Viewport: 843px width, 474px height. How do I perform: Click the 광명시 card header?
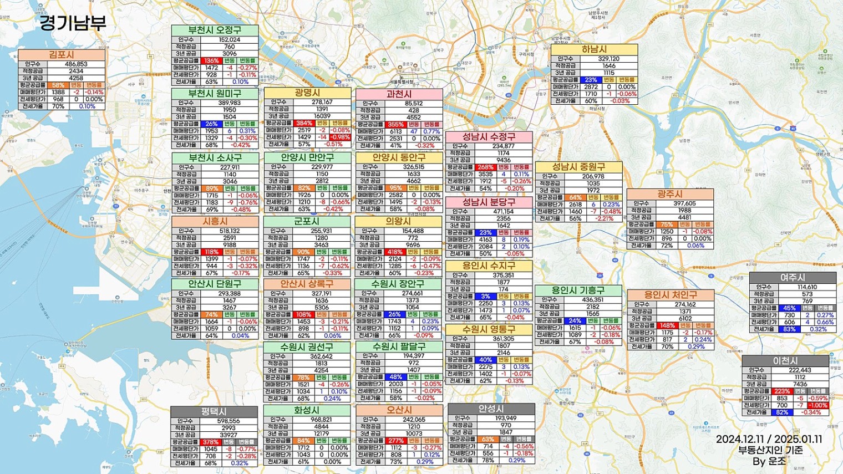(307, 93)
